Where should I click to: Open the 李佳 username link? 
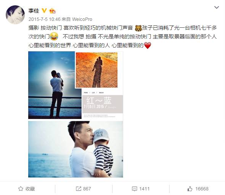(34, 11)
